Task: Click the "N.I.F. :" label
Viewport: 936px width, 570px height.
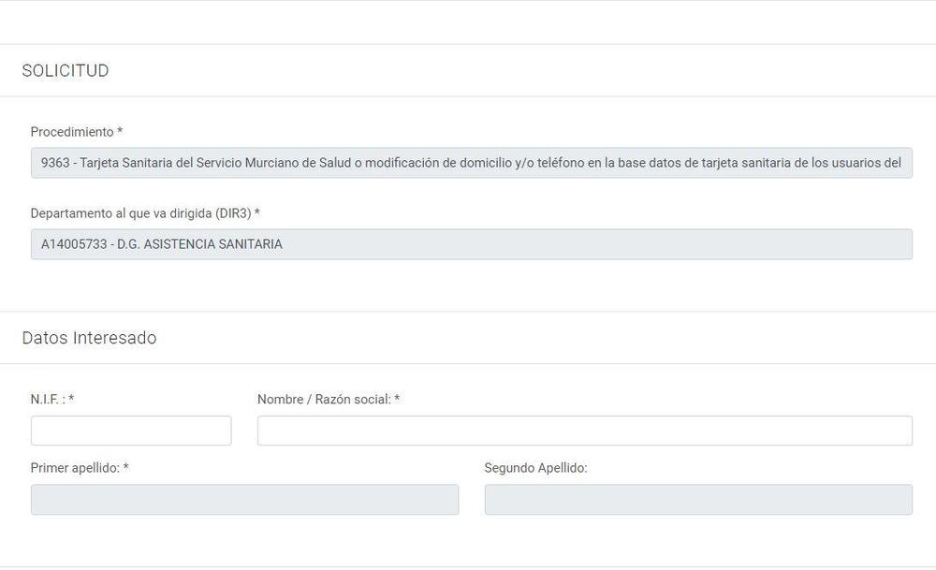Action: (48, 400)
